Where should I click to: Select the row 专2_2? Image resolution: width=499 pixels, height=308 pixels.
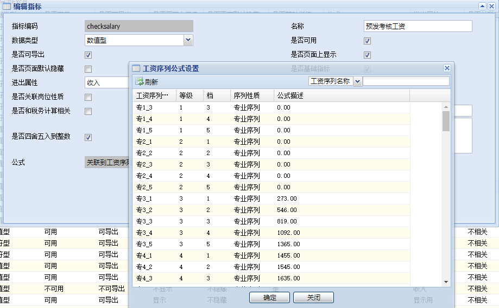[271, 153]
